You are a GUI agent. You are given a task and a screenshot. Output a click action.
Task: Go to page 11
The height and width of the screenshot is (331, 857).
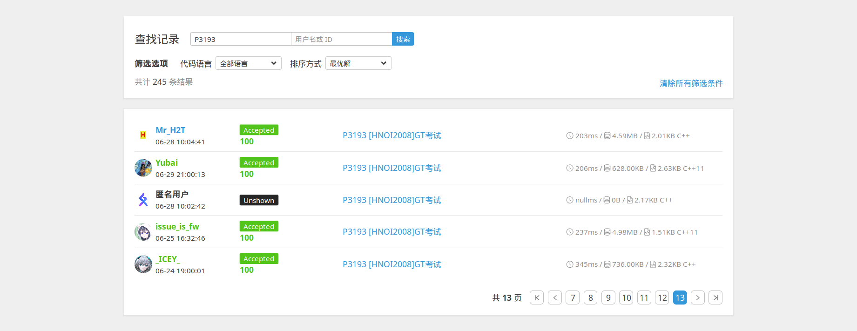[x=644, y=297]
